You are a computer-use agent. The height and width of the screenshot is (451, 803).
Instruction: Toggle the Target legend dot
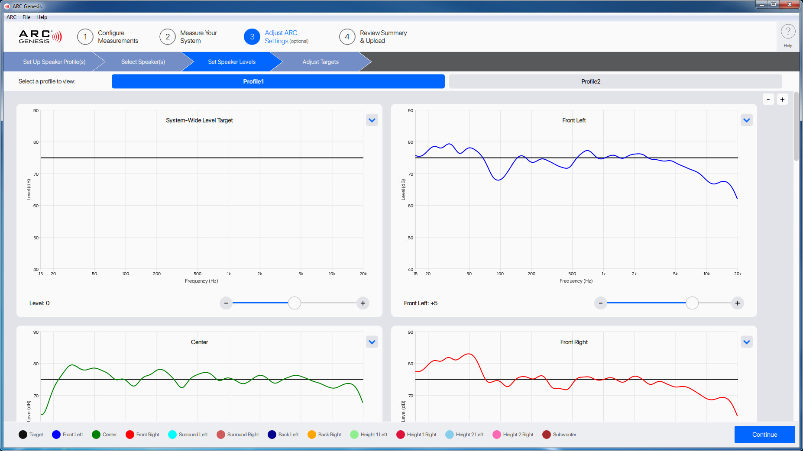click(x=23, y=435)
